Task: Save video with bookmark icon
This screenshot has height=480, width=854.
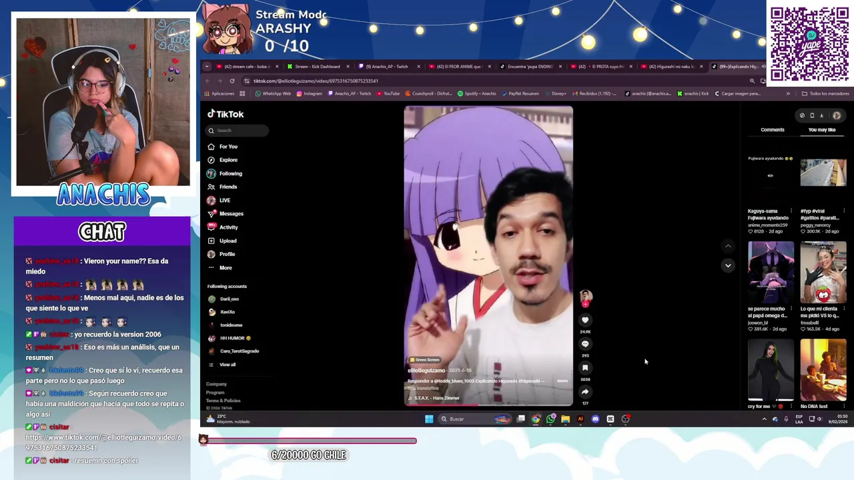Action: [x=585, y=368]
